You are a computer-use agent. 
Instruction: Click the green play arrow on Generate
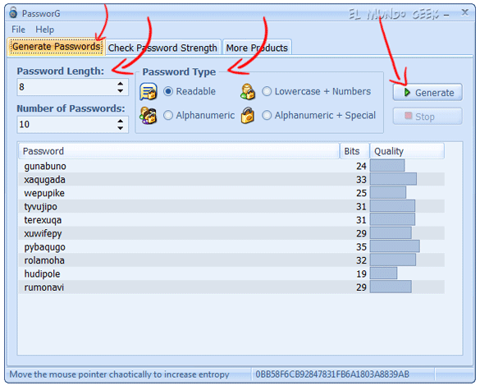click(407, 92)
